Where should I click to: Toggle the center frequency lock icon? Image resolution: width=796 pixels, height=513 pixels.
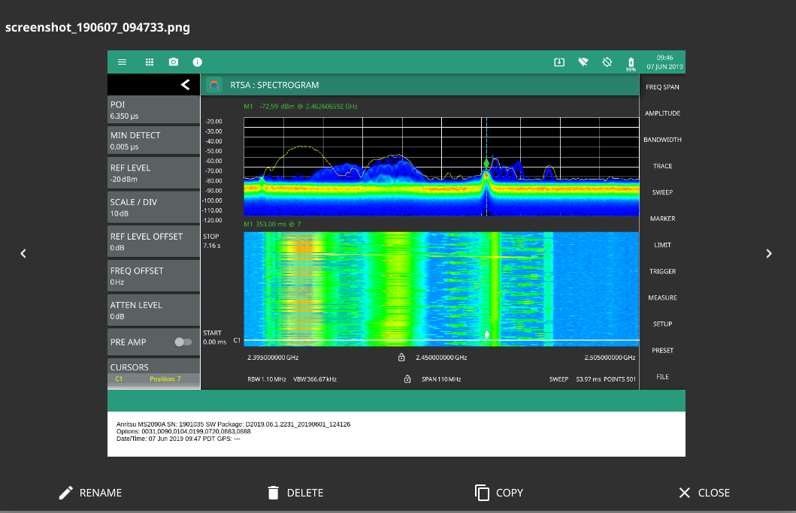tap(401, 358)
